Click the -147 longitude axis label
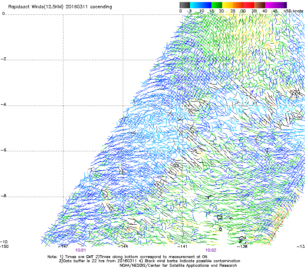Image resolution: width=305 pixels, height=268 pixels. click(63, 247)
